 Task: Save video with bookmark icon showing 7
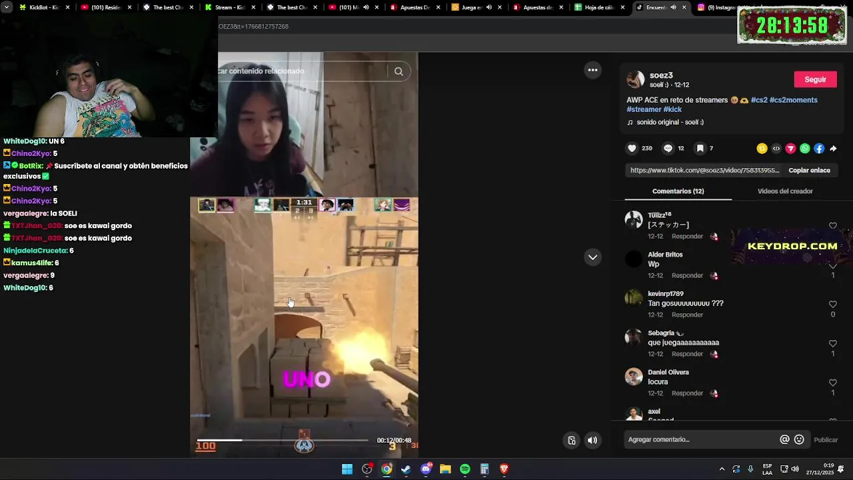[x=700, y=149]
